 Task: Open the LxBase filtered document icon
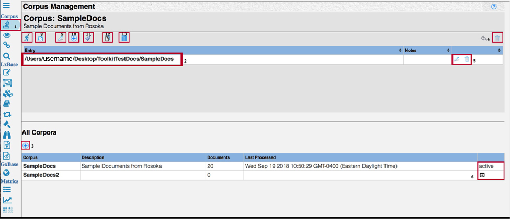click(7, 145)
